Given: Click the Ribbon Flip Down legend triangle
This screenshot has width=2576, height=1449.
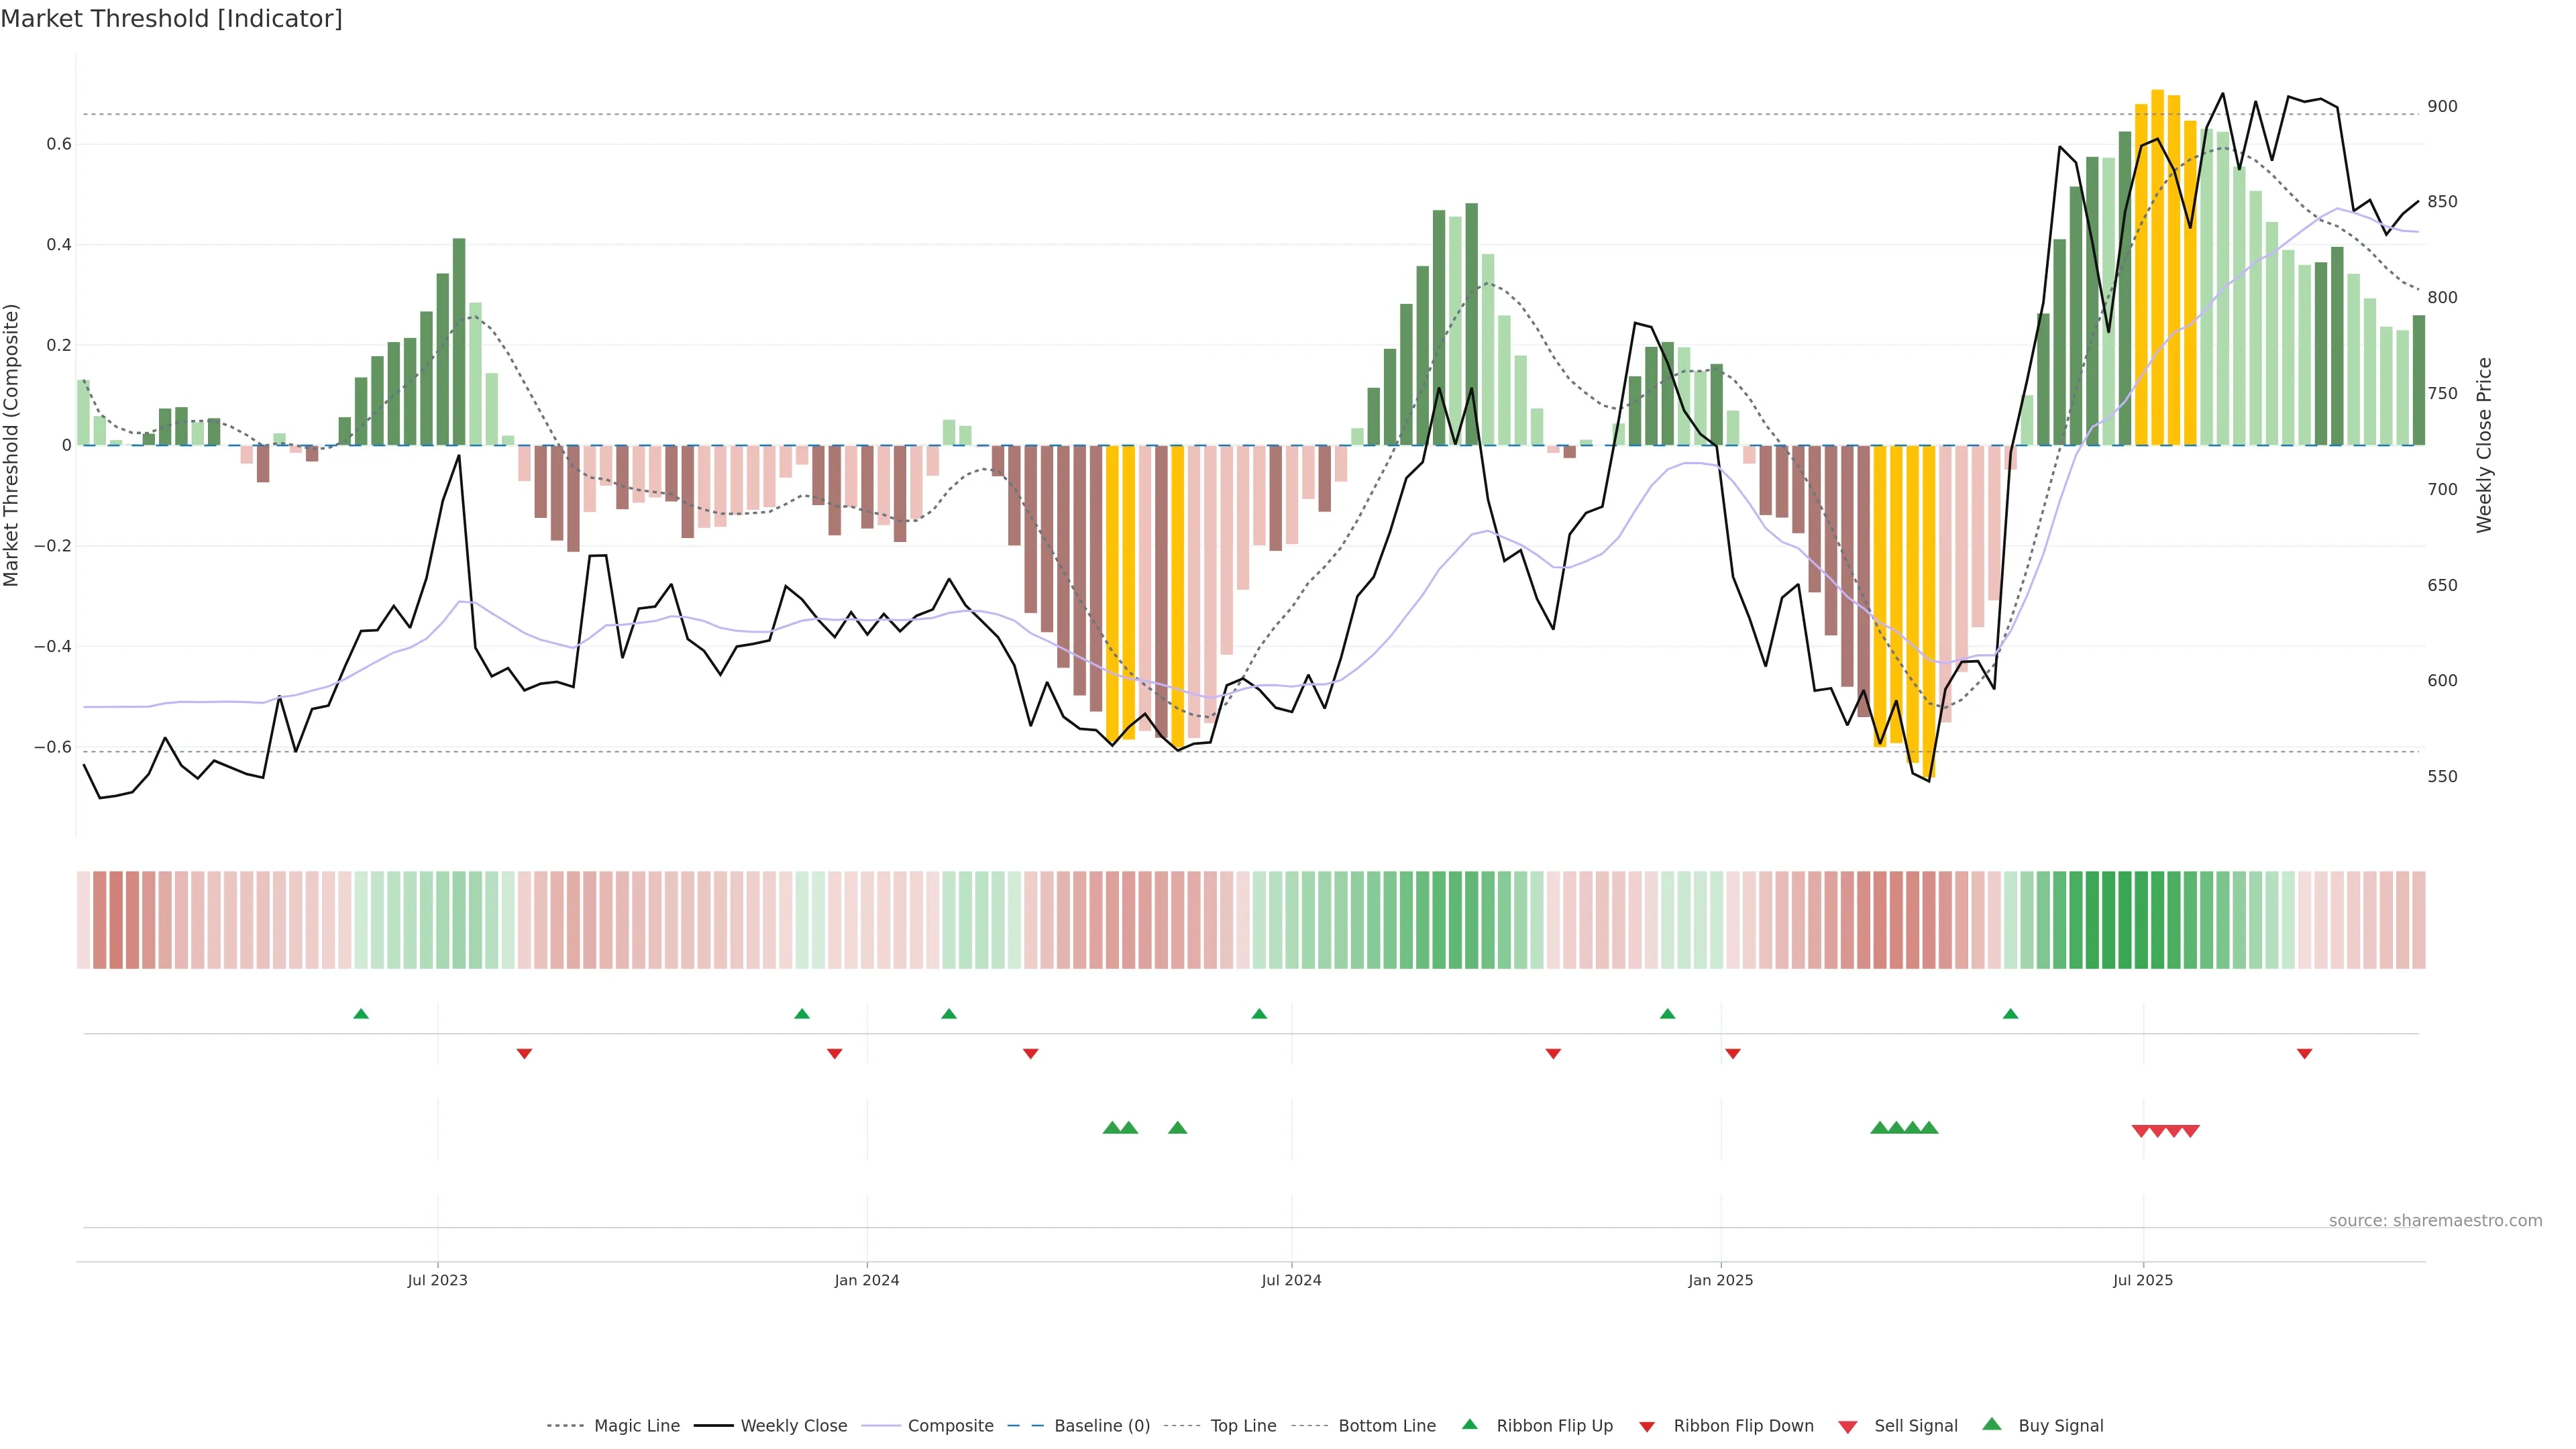Looking at the screenshot, I should point(1647,1426).
